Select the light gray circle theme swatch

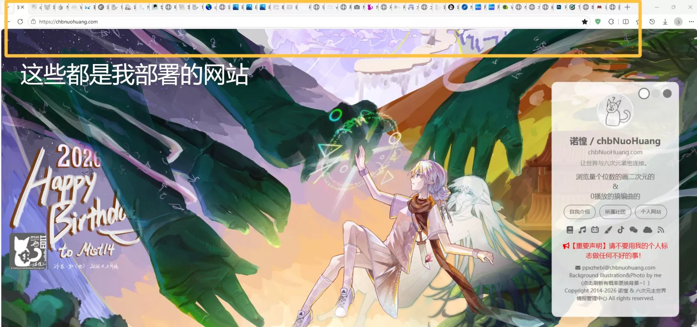click(x=656, y=94)
